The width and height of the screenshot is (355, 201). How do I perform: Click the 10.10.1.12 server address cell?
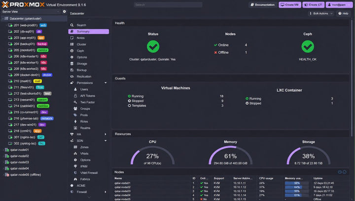[x=240, y=187]
